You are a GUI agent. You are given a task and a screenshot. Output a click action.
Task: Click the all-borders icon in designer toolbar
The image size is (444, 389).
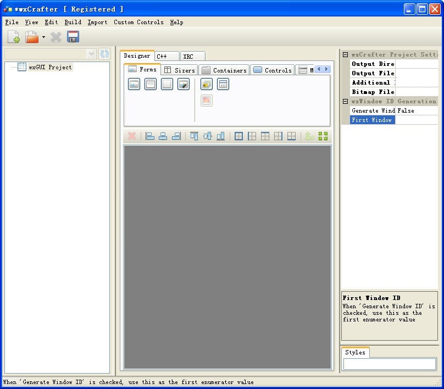click(238, 136)
